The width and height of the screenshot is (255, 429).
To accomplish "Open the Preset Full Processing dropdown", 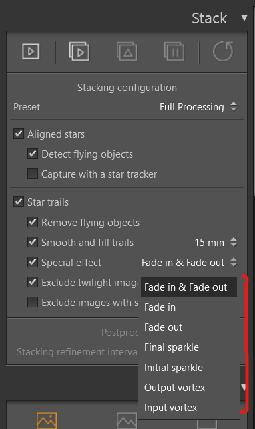I will point(198,107).
